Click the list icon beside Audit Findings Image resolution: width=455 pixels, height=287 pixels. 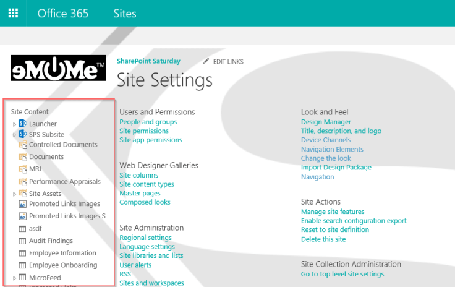coord(22,241)
